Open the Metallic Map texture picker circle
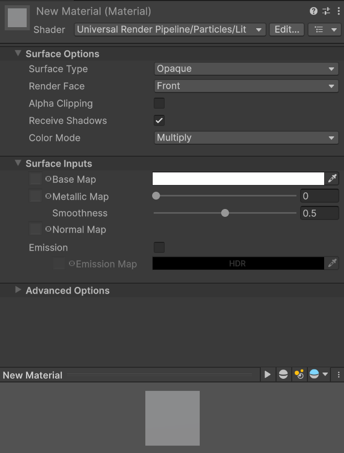 [x=48, y=196]
